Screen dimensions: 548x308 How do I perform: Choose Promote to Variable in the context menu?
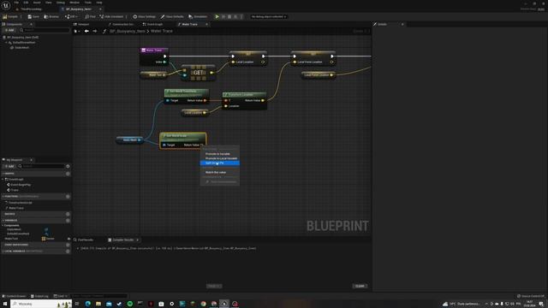(x=217, y=154)
